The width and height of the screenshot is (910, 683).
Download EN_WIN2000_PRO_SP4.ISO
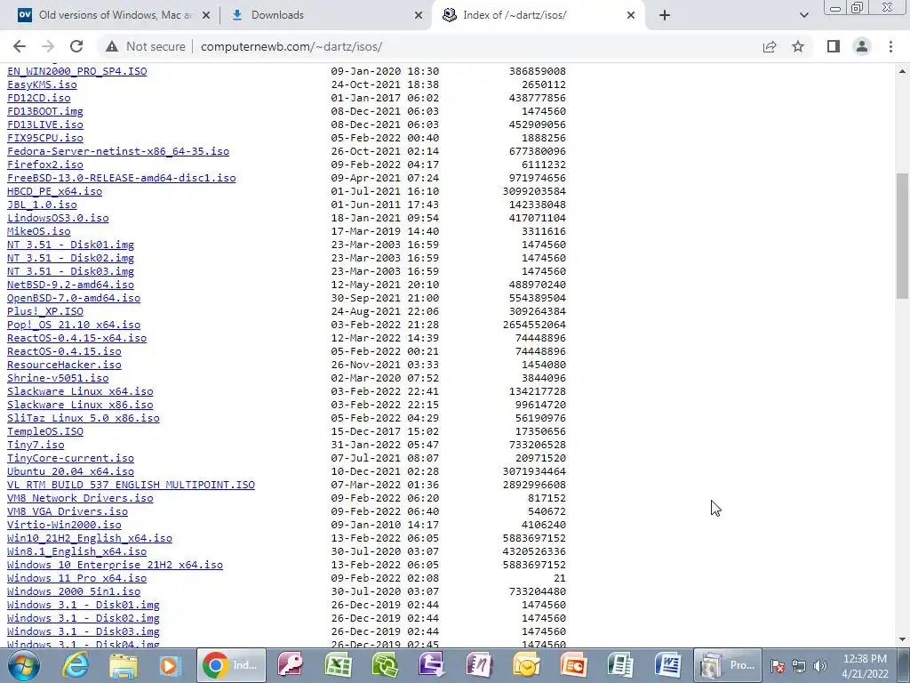(x=76, y=71)
